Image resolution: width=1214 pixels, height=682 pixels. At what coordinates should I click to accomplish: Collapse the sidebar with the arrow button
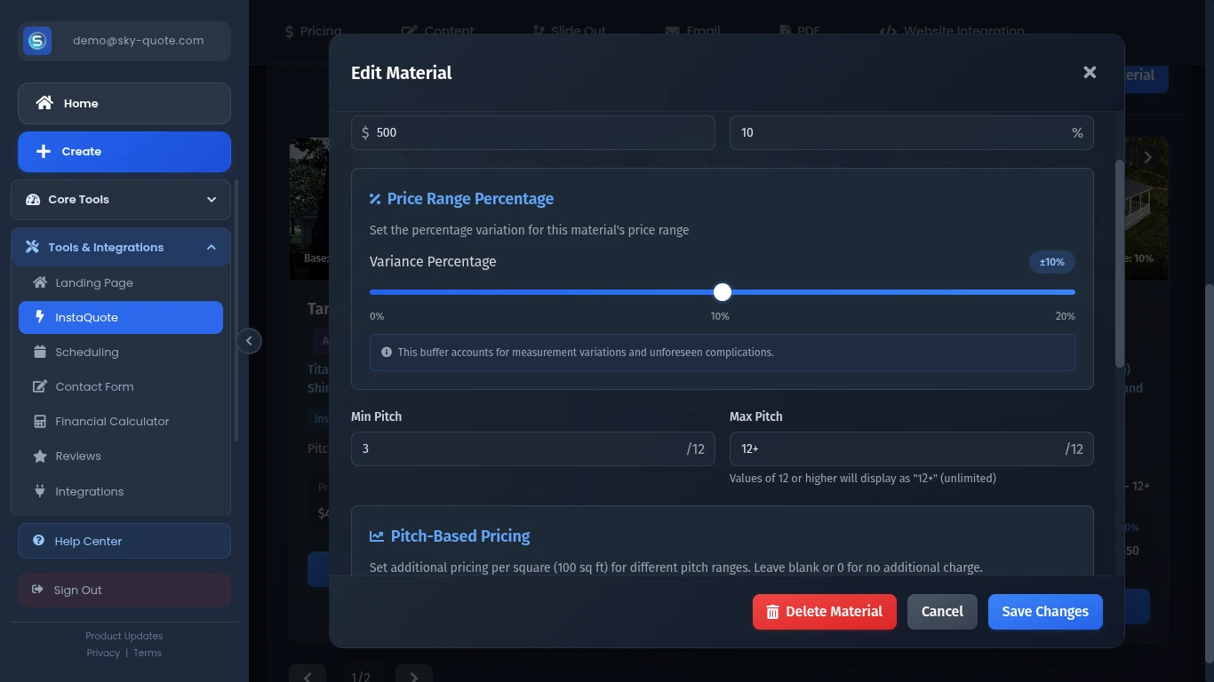tap(249, 341)
